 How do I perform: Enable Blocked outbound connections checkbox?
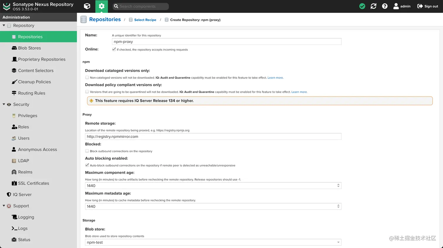87,151
